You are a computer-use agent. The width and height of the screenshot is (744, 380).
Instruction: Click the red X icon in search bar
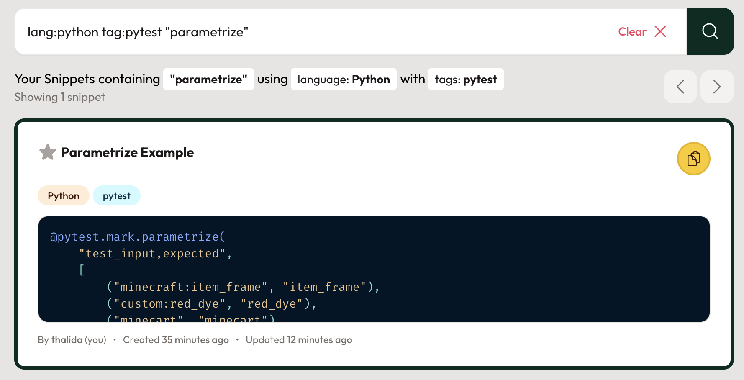point(660,32)
